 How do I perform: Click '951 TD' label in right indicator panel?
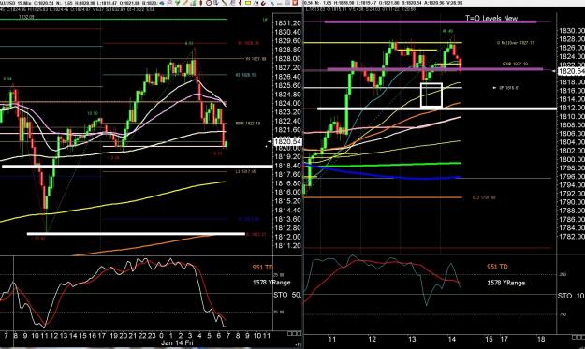pos(497,267)
